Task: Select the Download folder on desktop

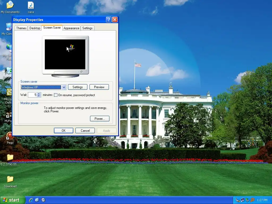Action: tap(10, 182)
